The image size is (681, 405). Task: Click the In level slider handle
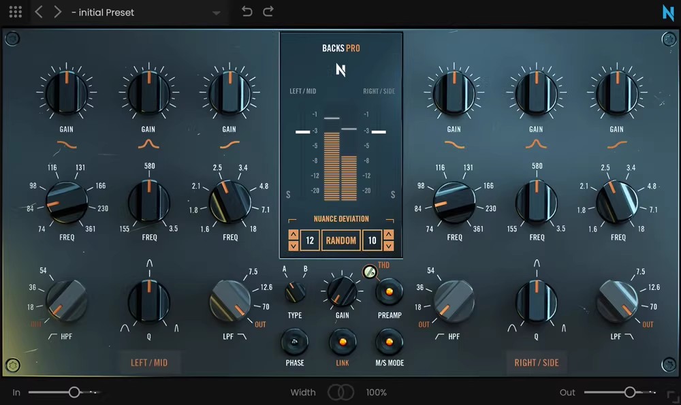[74, 392]
